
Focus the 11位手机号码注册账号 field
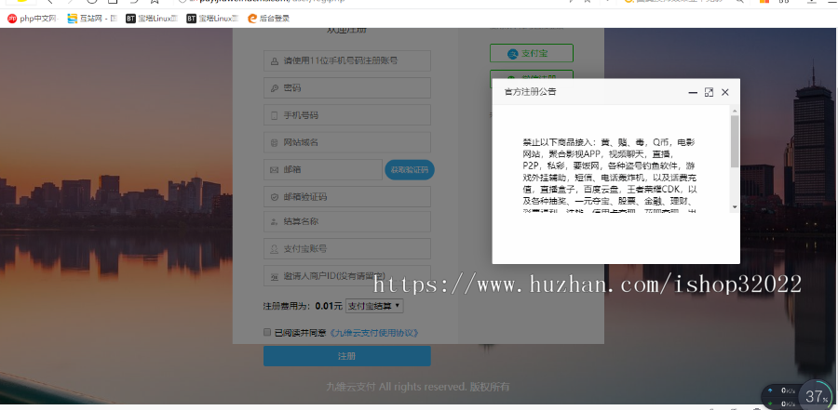(x=347, y=60)
